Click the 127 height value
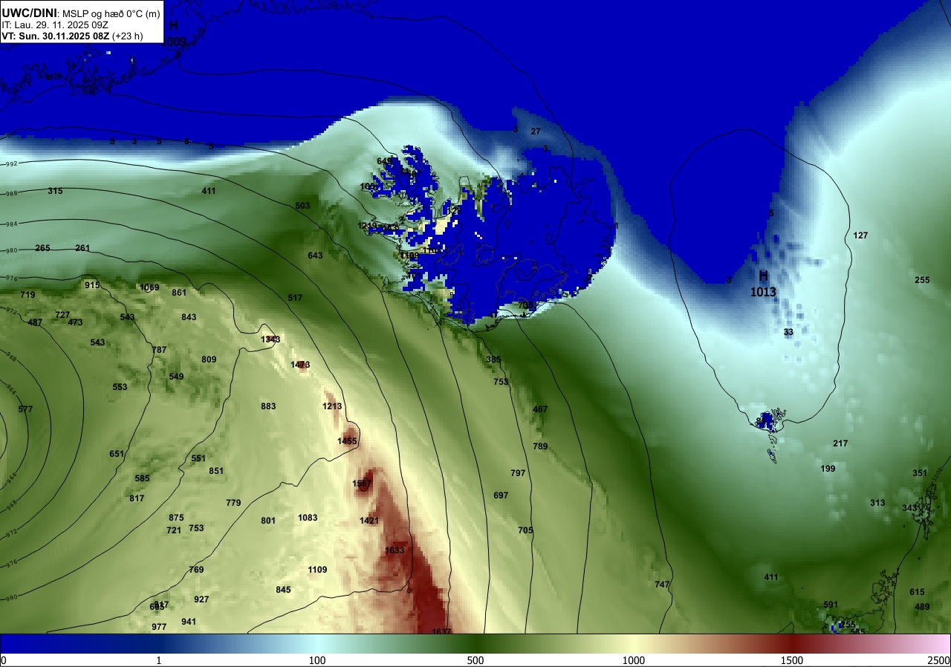Viewport: 951px width, 667px height. pyautogui.click(x=860, y=235)
